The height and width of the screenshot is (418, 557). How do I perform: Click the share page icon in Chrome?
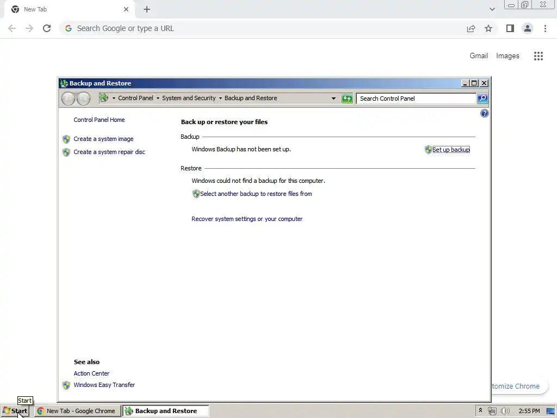tap(471, 28)
